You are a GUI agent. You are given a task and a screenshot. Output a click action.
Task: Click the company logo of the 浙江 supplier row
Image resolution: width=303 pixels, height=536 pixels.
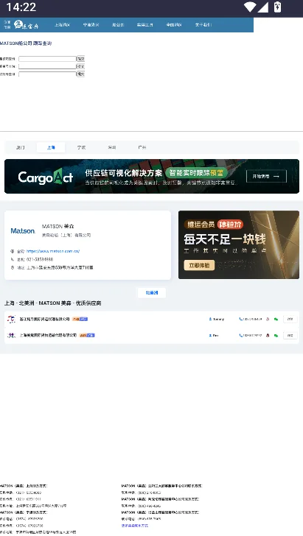[12, 320]
